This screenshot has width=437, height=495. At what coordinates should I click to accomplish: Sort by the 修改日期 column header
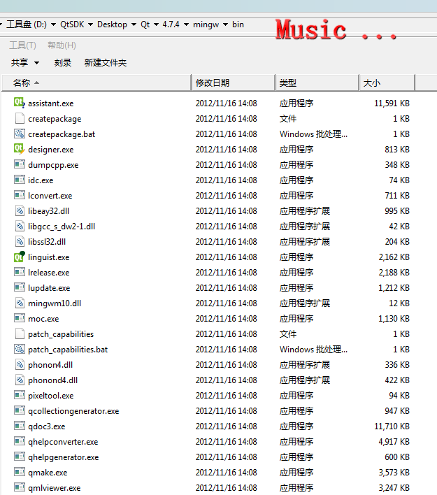pos(233,83)
